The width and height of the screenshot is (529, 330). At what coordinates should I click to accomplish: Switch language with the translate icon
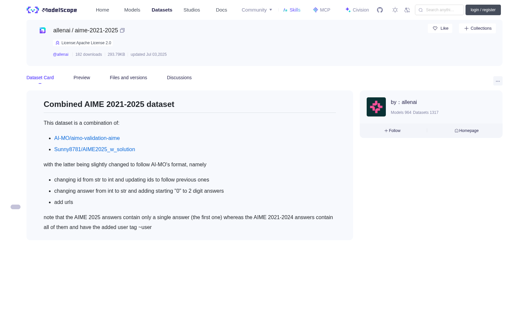(x=407, y=10)
